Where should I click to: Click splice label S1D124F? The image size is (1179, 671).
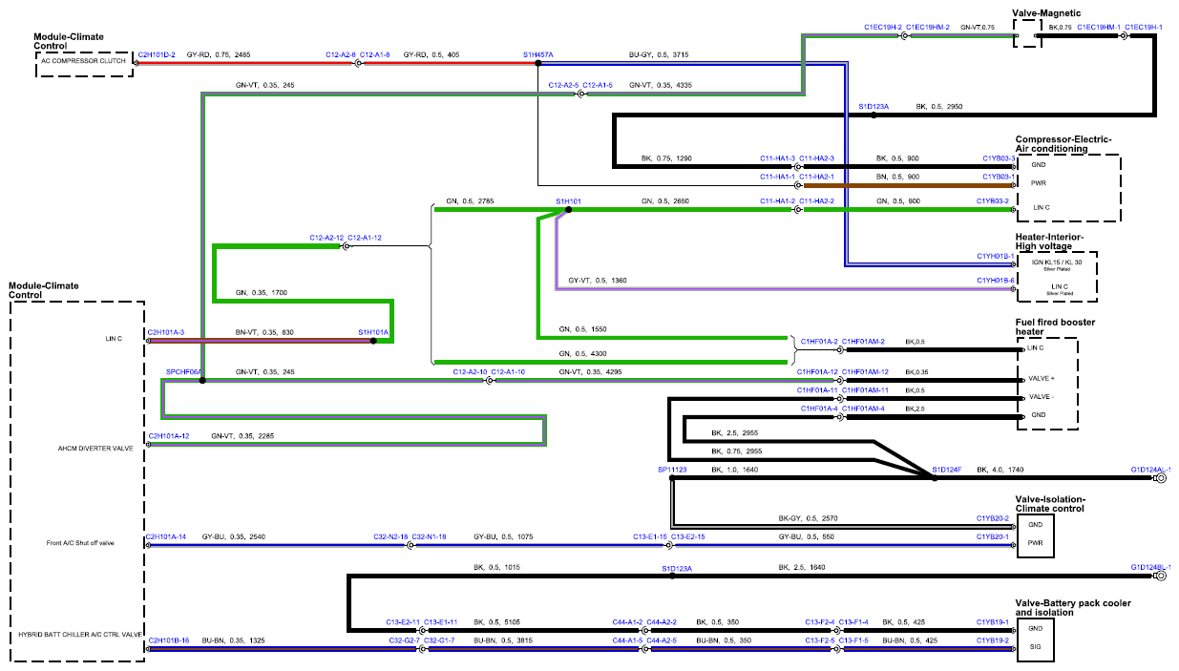947,470
